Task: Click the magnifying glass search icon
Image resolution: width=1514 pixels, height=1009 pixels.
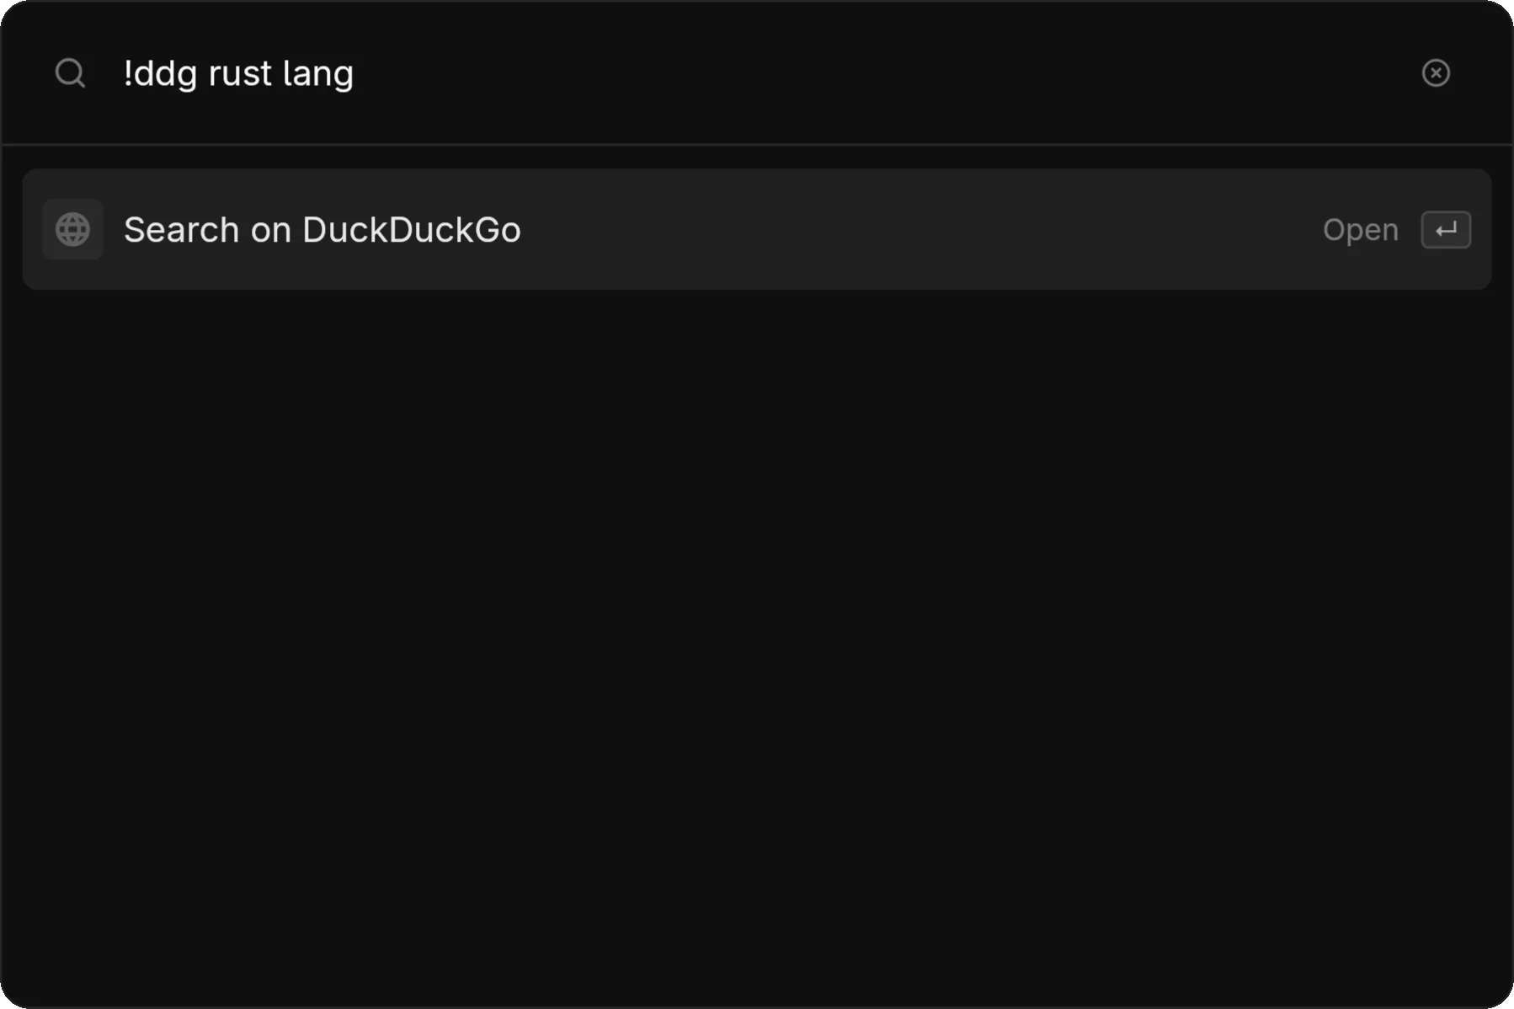Action: click(71, 73)
